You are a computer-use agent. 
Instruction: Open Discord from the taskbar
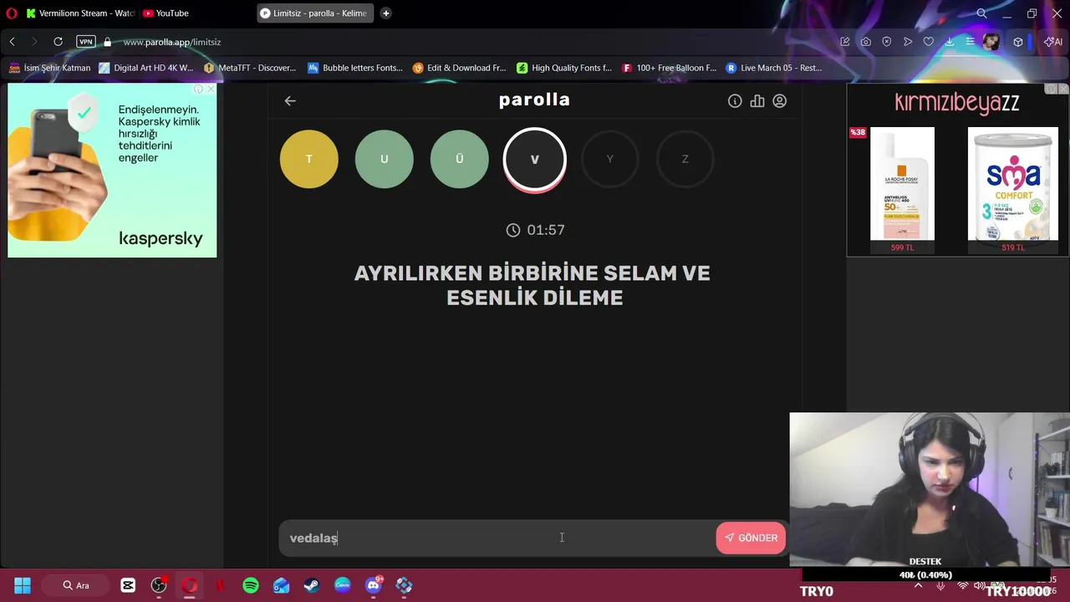pyautogui.click(x=374, y=585)
